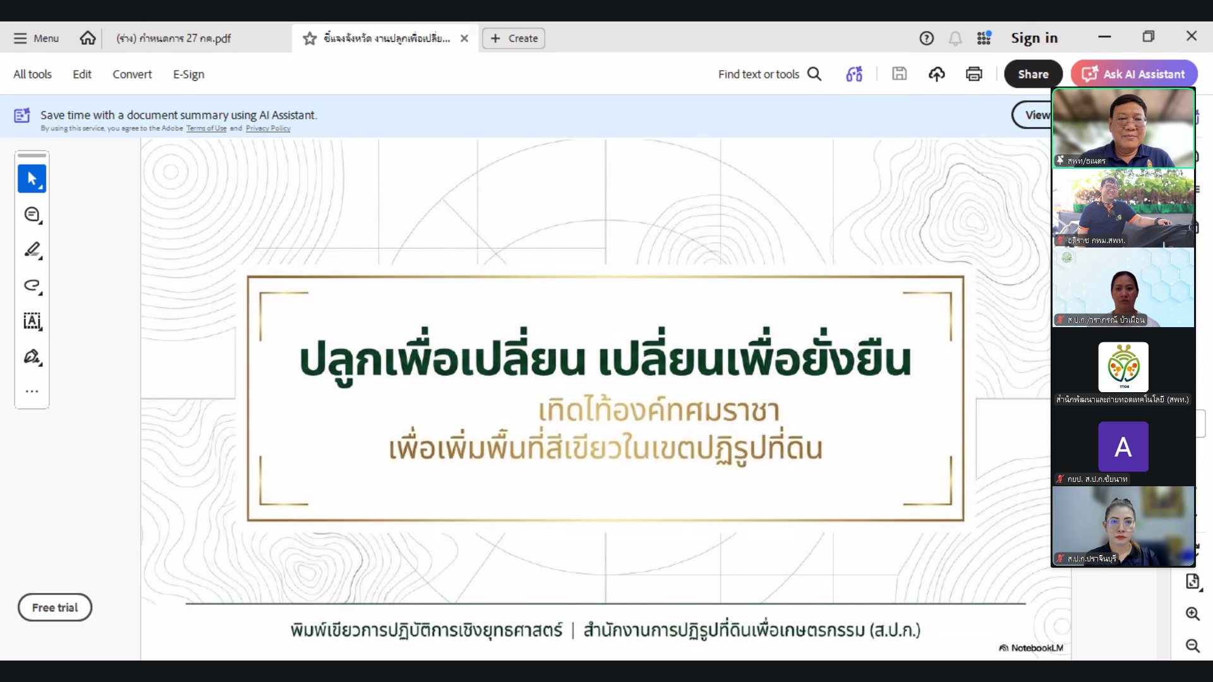The image size is (1213, 682).
Task: Open the E-Sign tool
Action: (x=188, y=74)
